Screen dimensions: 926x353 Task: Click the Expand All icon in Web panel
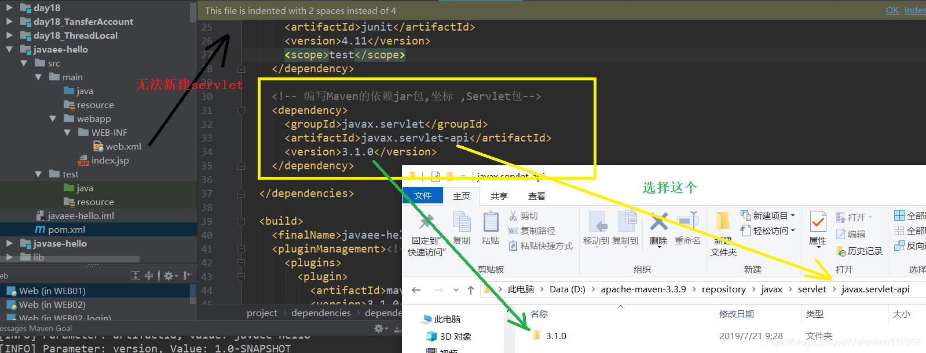[x=136, y=276]
